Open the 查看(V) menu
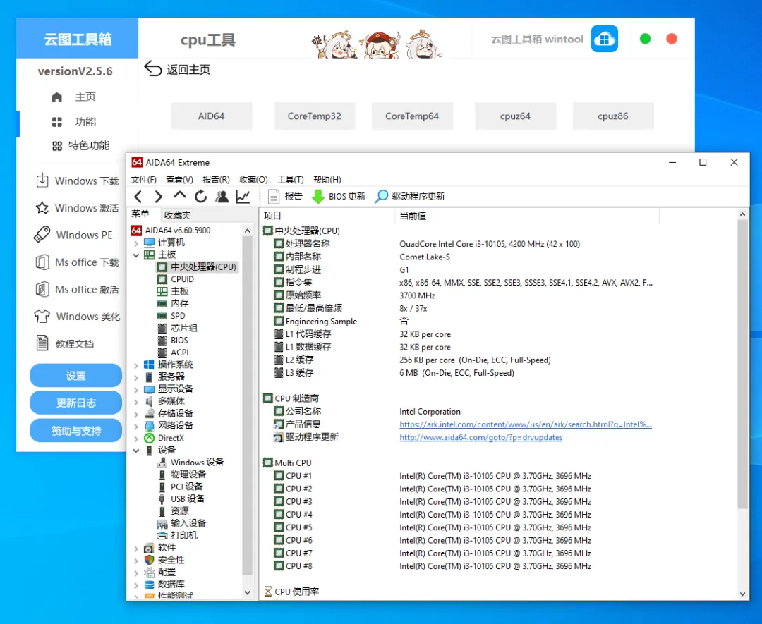 coord(179,180)
